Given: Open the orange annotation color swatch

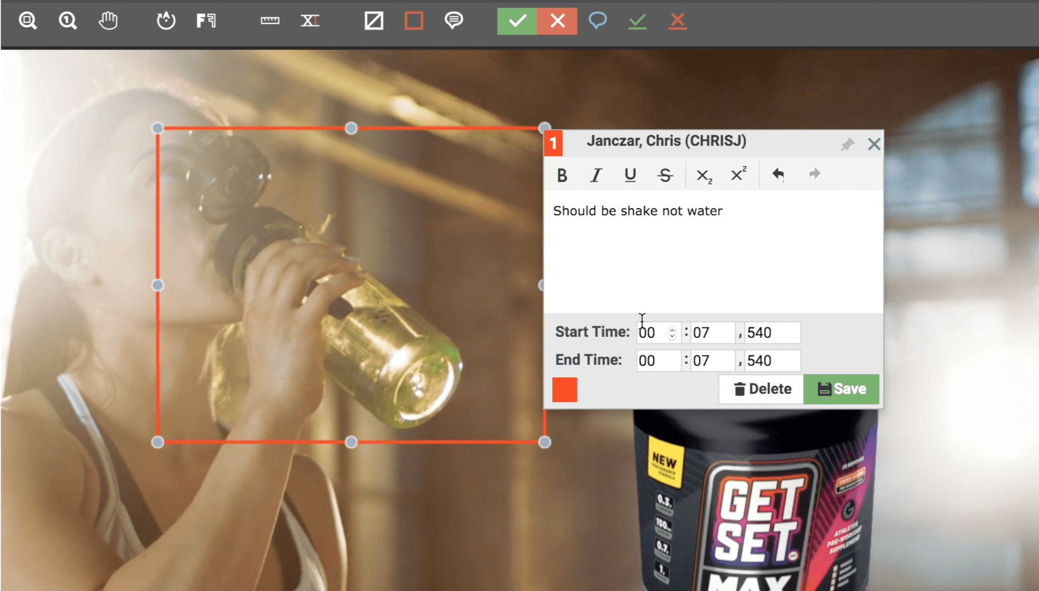Looking at the screenshot, I should (564, 390).
